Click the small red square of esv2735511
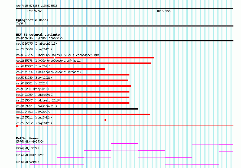Viewport: 241px width, 168px height. tap(105, 120)
